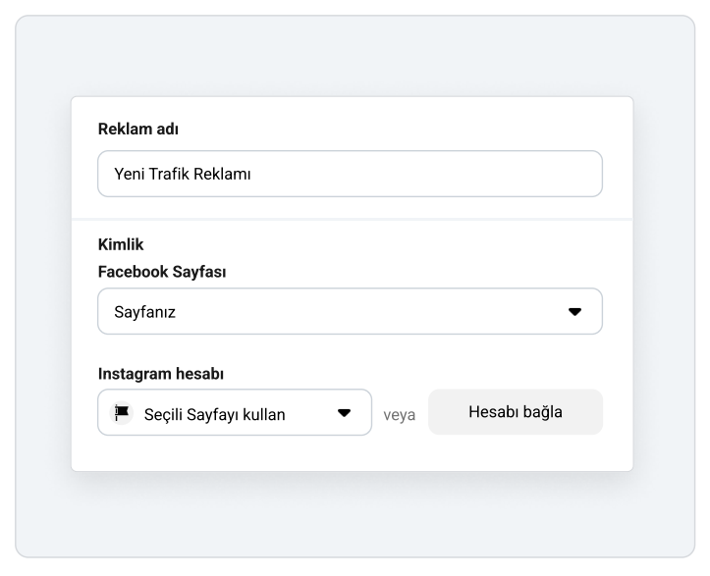Click the gray background outside the card

coord(40,289)
